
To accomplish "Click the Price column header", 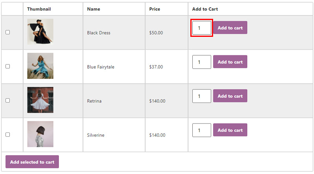I will coord(155,9).
